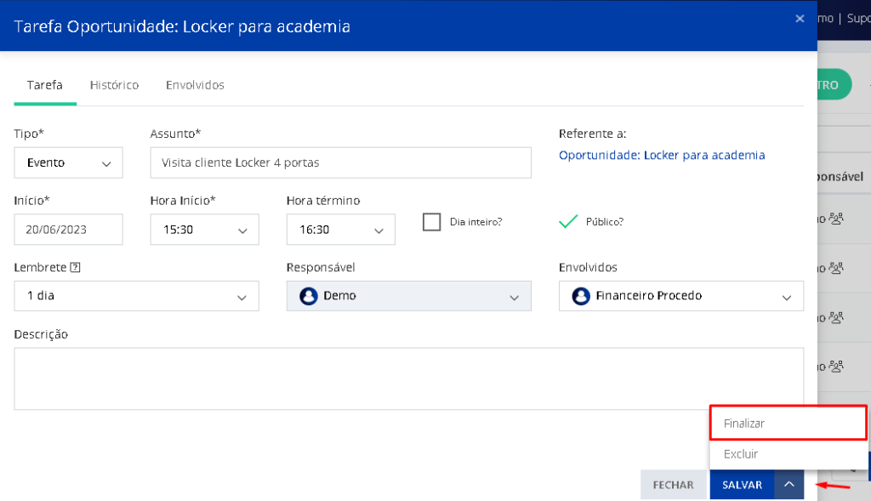871x501 pixels.
Task: Switch to the Tarefa tab
Action: pos(45,85)
